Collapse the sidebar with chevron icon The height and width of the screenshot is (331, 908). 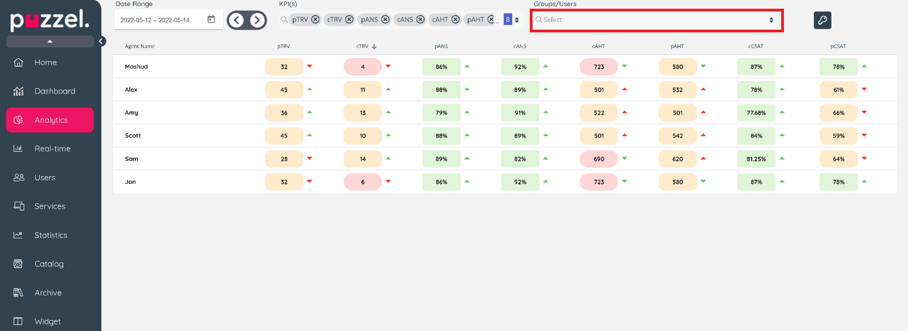click(101, 41)
